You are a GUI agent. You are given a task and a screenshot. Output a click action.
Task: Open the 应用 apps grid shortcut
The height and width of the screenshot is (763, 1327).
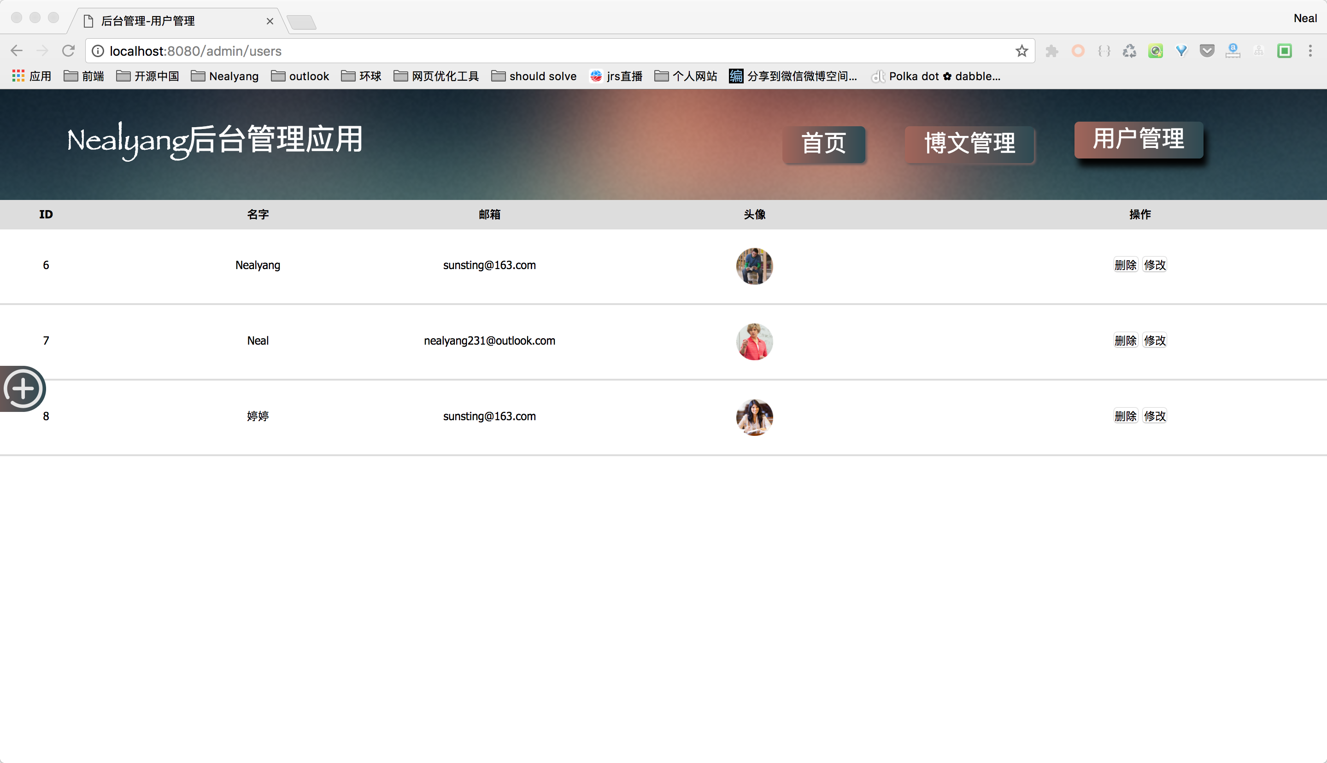point(31,76)
